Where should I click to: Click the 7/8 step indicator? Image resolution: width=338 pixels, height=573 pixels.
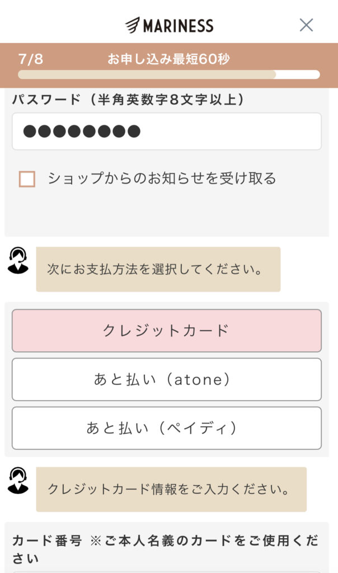point(31,59)
